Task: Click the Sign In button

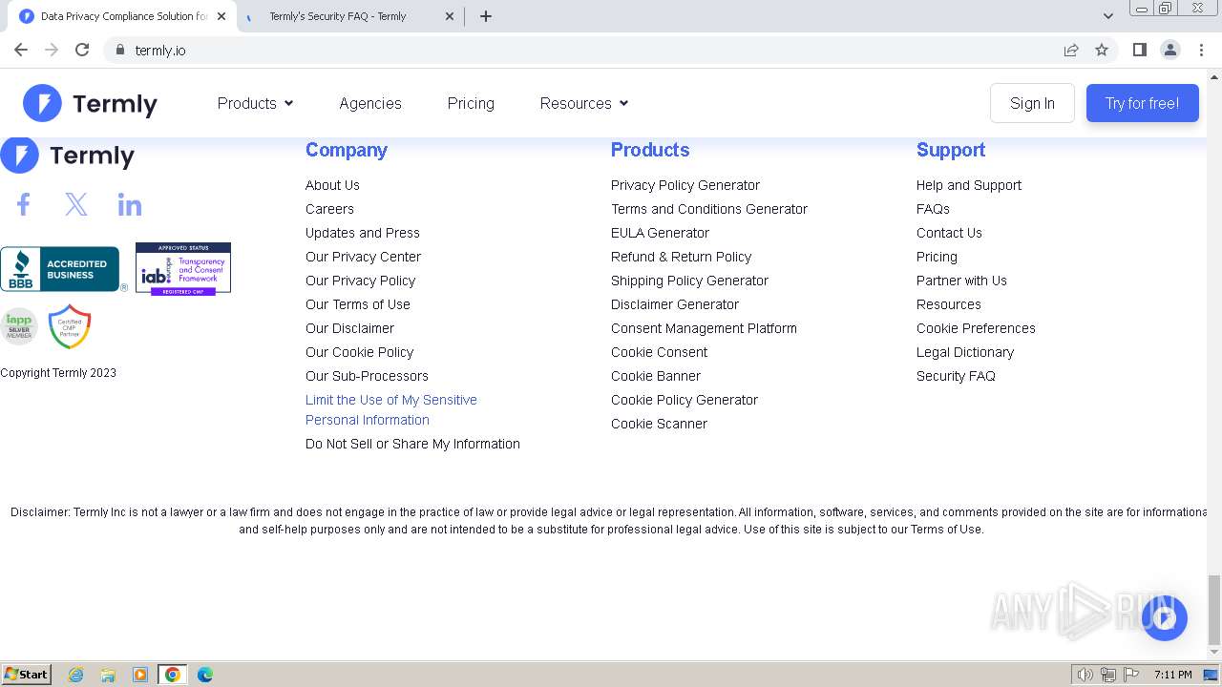Action: pyautogui.click(x=1032, y=103)
